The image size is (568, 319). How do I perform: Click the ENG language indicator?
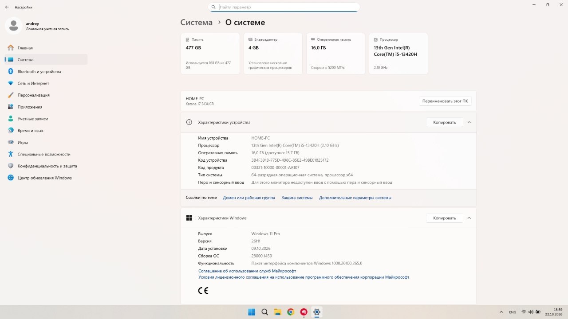pyautogui.click(x=513, y=312)
